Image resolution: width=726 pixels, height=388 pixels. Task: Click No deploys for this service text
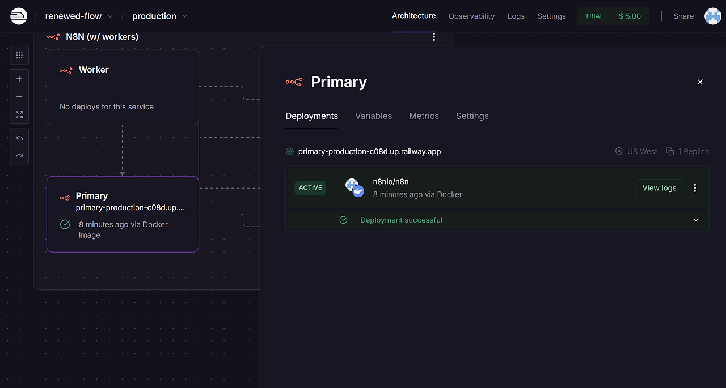[107, 106]
